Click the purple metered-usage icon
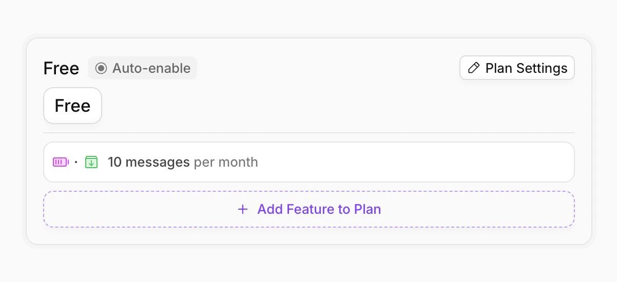617x282 pixels. pyautogui.click(x=61, y=162)
